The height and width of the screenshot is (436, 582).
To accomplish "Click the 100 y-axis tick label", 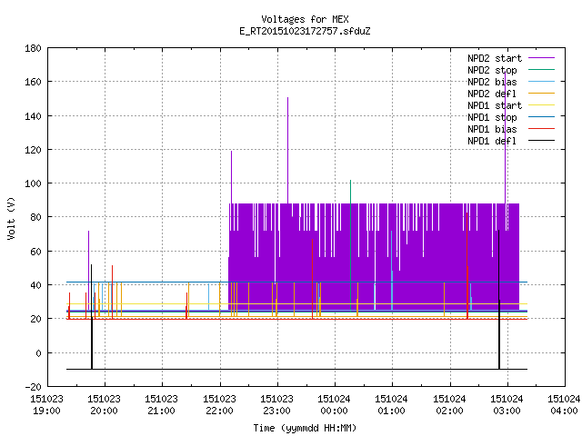I will point(33,183).
